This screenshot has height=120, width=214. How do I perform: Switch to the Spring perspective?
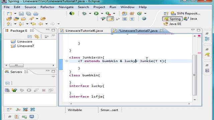[x=173, y=19]
